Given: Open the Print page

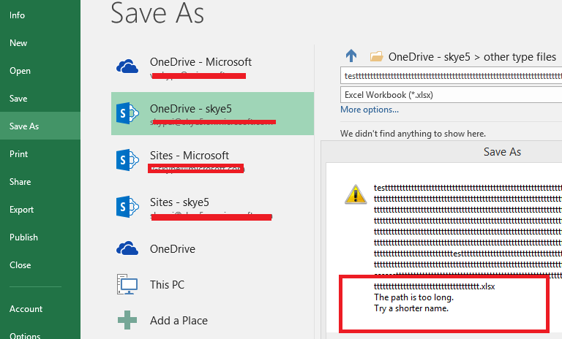Looking at the screenshot, I should pyautogui.click(x=18, y=154).
